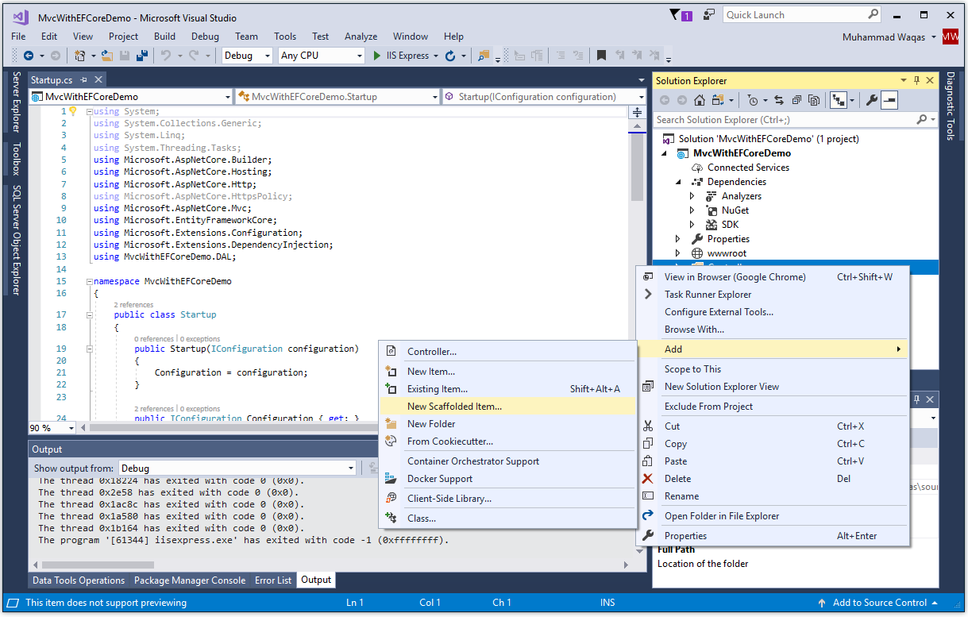This screenshot has width=968, height=617.
Task: Click the Undo toolbar icon
Action: 166,56
